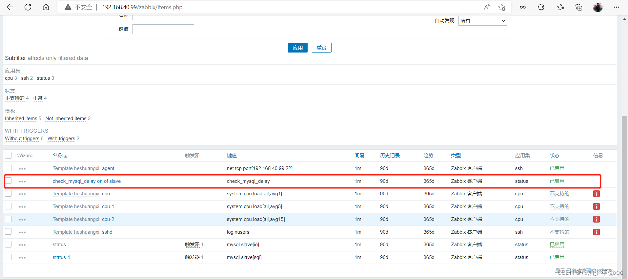Viewport: 628px width, 279px height.
Task: Click the not-secure warning icon
Action: coord(68,7)
